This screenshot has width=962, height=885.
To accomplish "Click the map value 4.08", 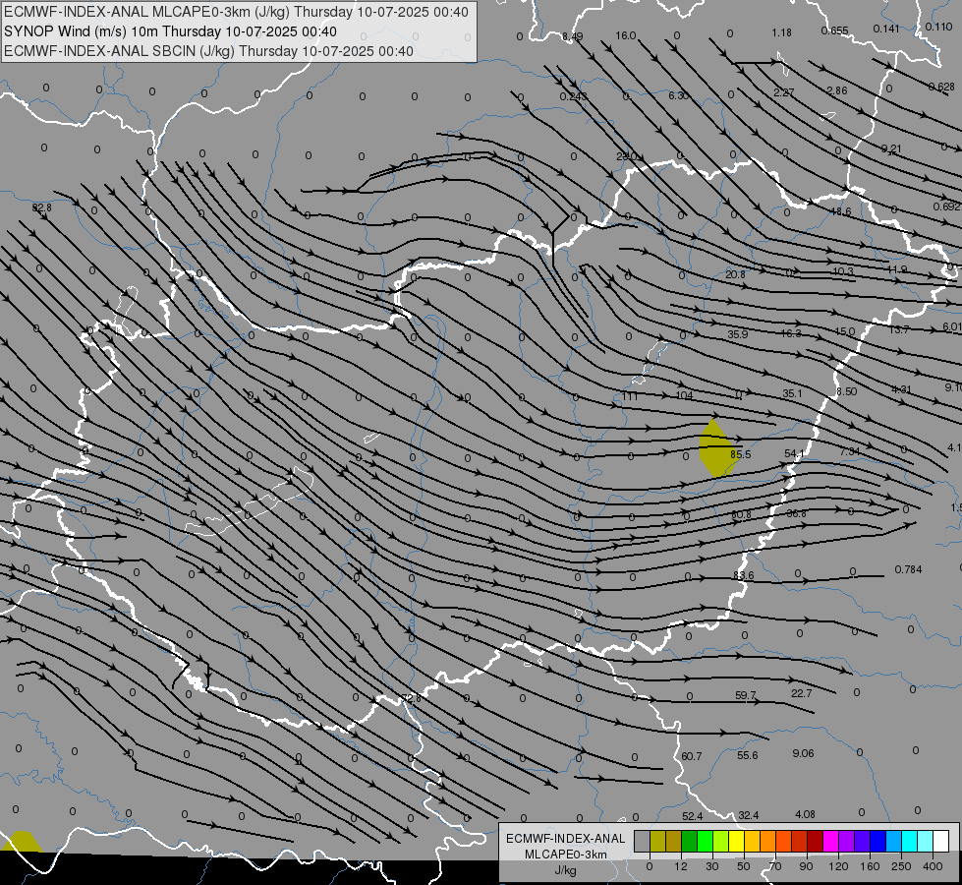I will click(x=805, y=814).
